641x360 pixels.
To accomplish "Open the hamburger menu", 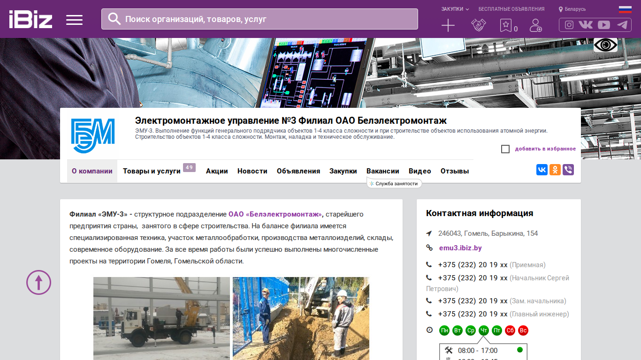I will pyautogui.click(x=74, y=20).
